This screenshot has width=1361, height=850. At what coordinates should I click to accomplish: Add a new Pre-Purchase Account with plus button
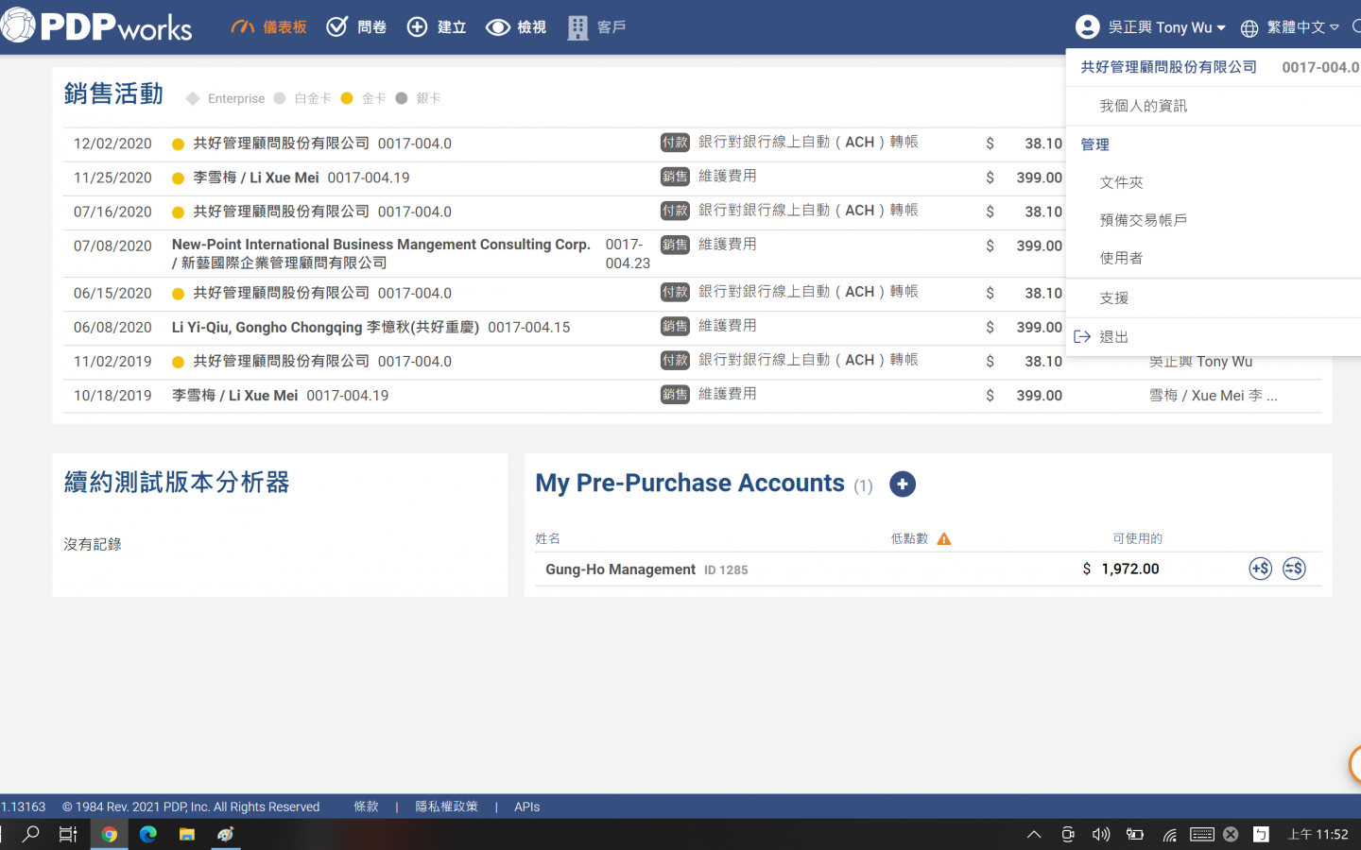coord(903,484)
